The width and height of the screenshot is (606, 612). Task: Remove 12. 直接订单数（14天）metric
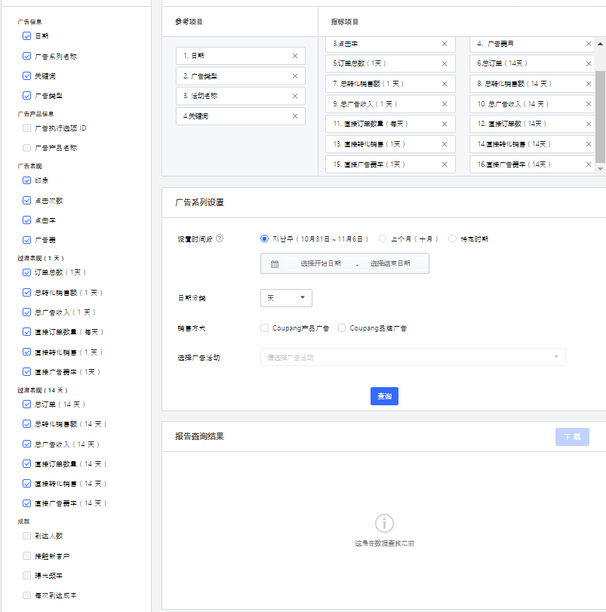[x=589, y=124]
